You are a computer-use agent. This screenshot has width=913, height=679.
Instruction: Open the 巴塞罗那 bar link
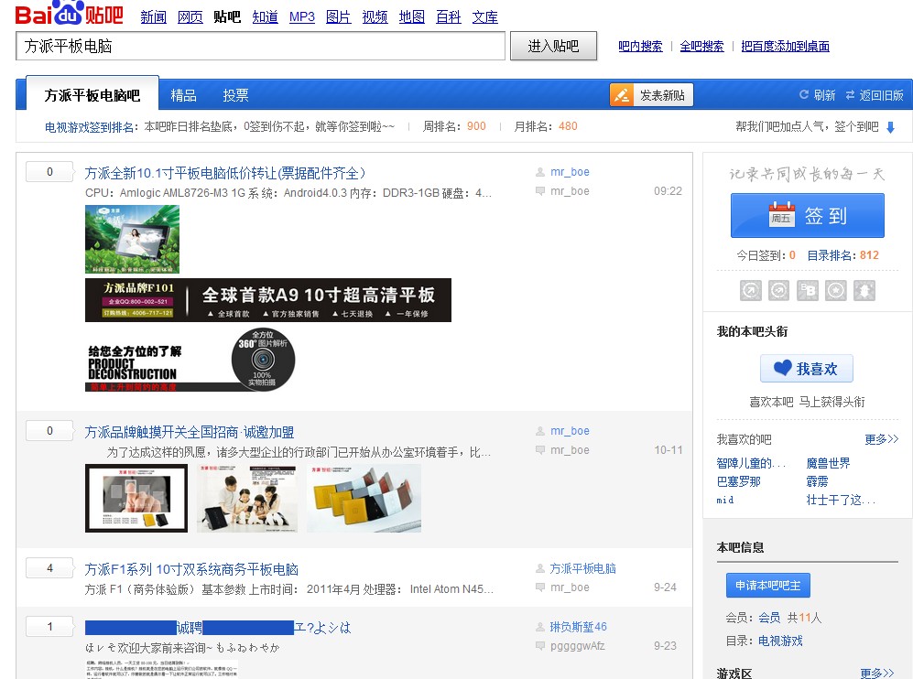click(x=738, y=481)
